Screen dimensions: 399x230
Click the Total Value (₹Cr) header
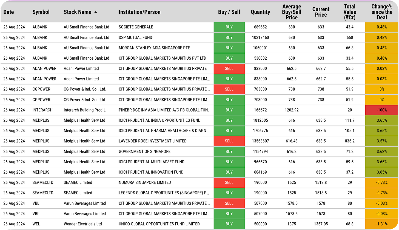[x=350, y=12]
